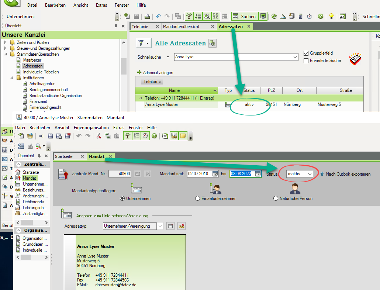This screenshot has height=290, width=380.
Task: Click the yellow sticky note icon
Action: pos(183,136)
